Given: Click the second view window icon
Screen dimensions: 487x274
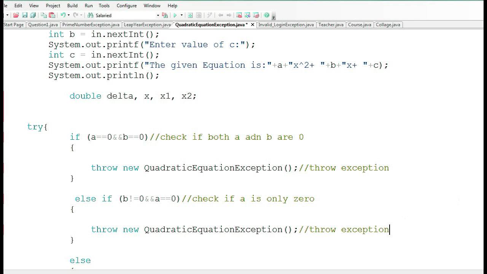Looking at the screenshot, I should pos(247,15).
